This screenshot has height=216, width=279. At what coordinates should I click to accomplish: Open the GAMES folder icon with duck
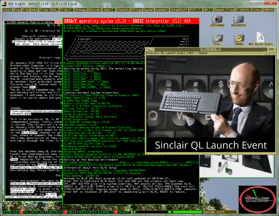coord(239,40)
